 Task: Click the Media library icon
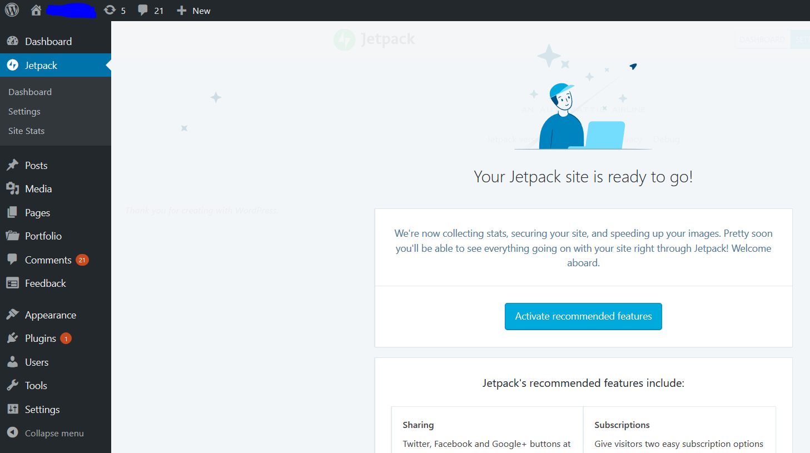click(12, 188)
